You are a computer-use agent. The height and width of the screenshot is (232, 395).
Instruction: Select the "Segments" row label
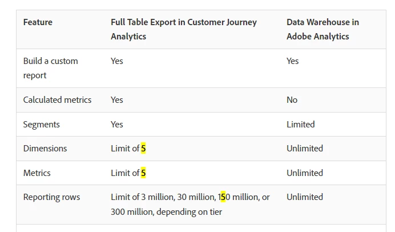[x=41, y=125]
